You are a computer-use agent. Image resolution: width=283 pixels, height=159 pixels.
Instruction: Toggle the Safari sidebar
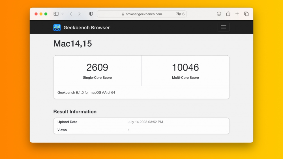pos(56,14)
